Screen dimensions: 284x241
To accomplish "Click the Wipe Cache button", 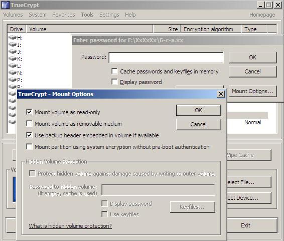I will click(249, 155).
